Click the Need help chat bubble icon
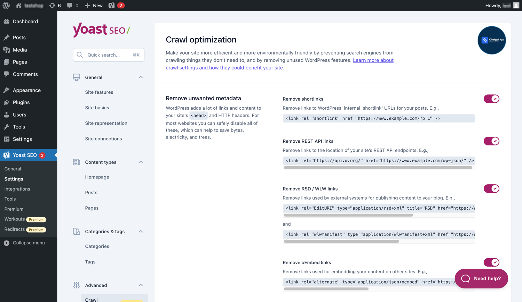The width and height of the screenshot is (522, 302). point(466,278)
